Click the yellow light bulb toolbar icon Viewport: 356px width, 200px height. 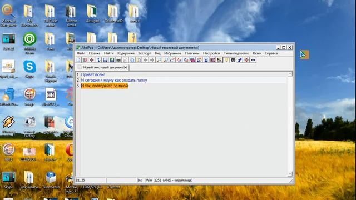(x=226, y=60)
